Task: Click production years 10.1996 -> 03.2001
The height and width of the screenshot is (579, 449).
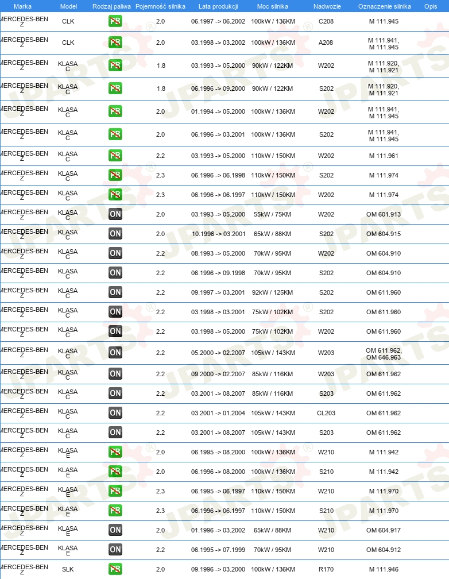Action: click(x=219, y=234)
